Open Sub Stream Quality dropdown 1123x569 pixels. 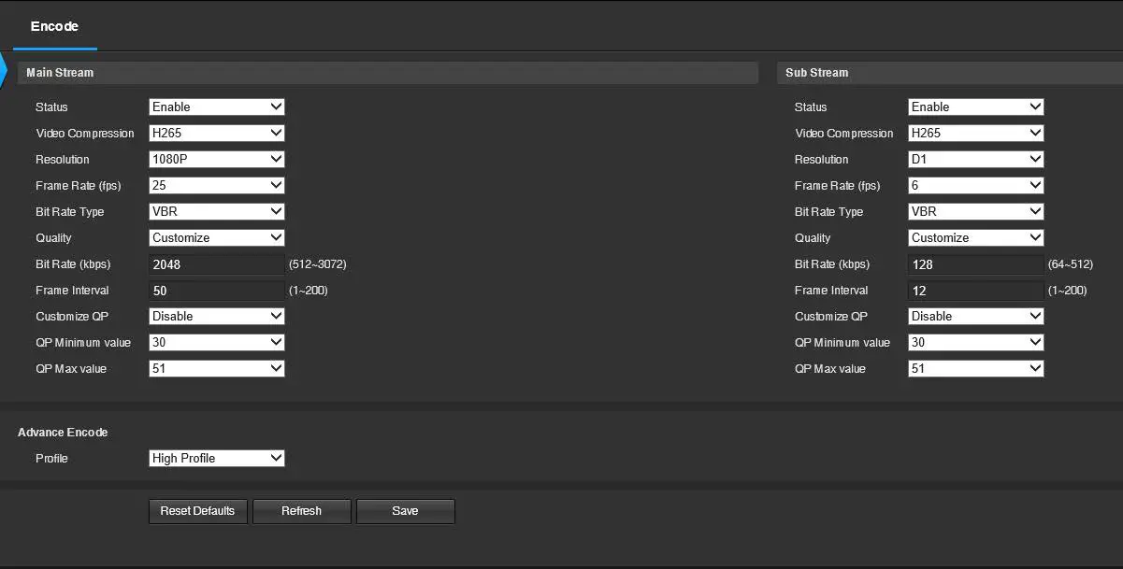click(976, 238)
